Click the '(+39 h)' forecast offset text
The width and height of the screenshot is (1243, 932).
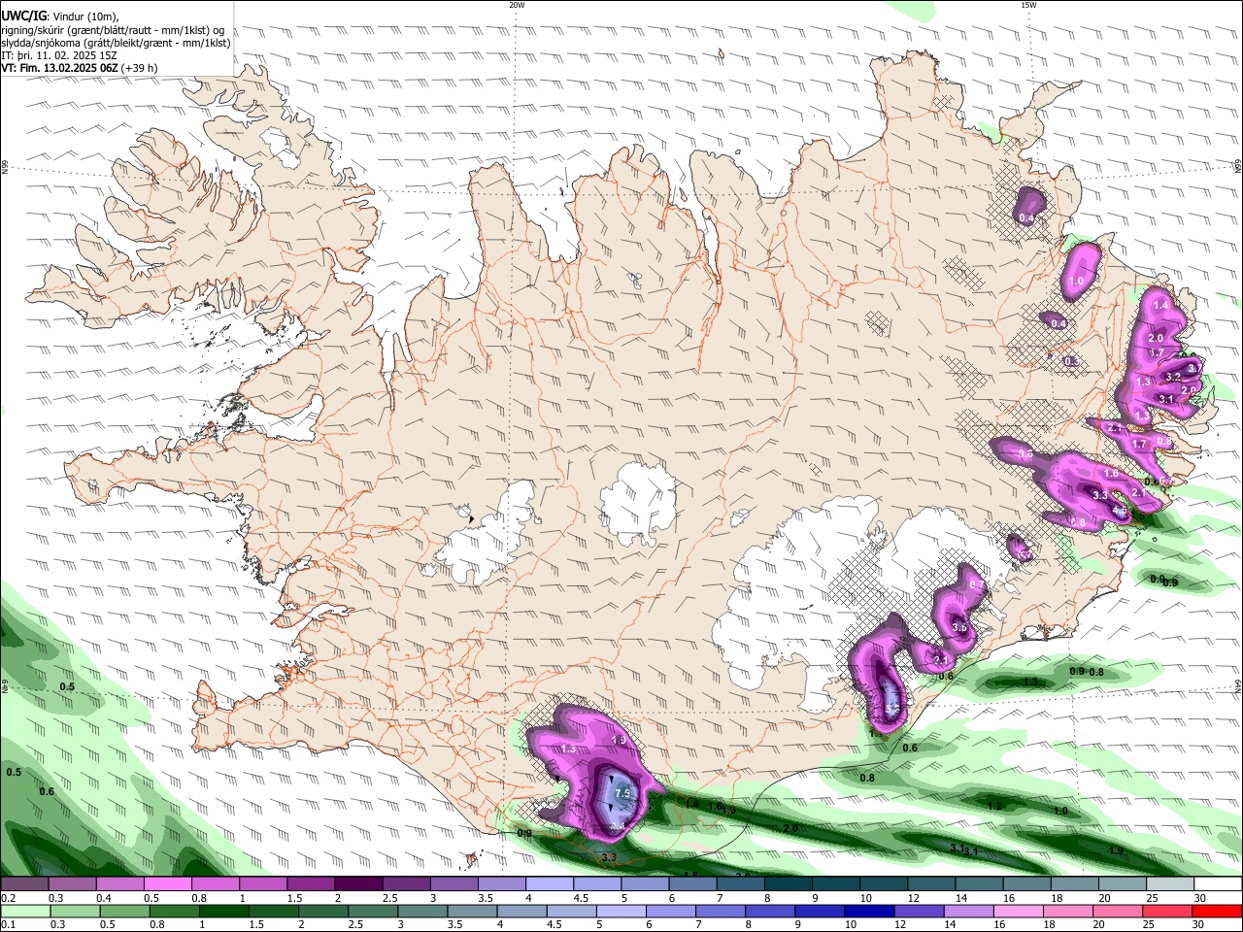[140, 68]
